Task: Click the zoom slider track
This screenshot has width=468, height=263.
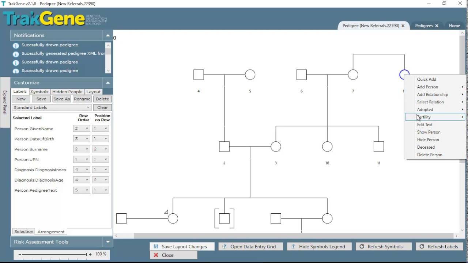Action: pos(54,254)
